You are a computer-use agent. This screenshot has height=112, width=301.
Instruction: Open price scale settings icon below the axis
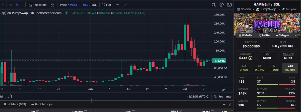click(223, 89)
